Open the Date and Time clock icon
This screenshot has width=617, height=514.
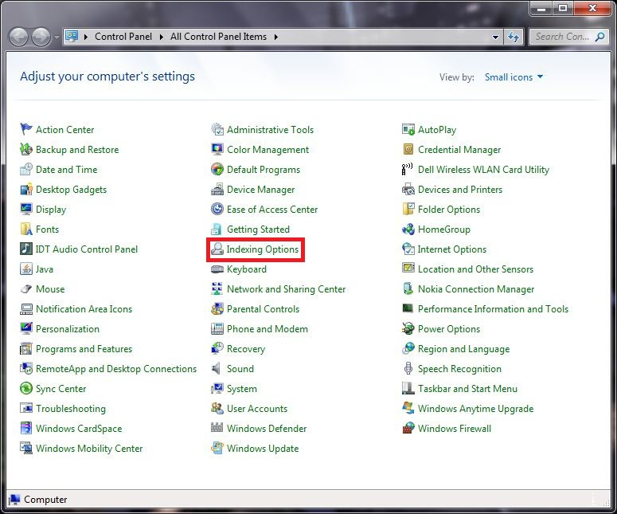(x=26, y=170)
